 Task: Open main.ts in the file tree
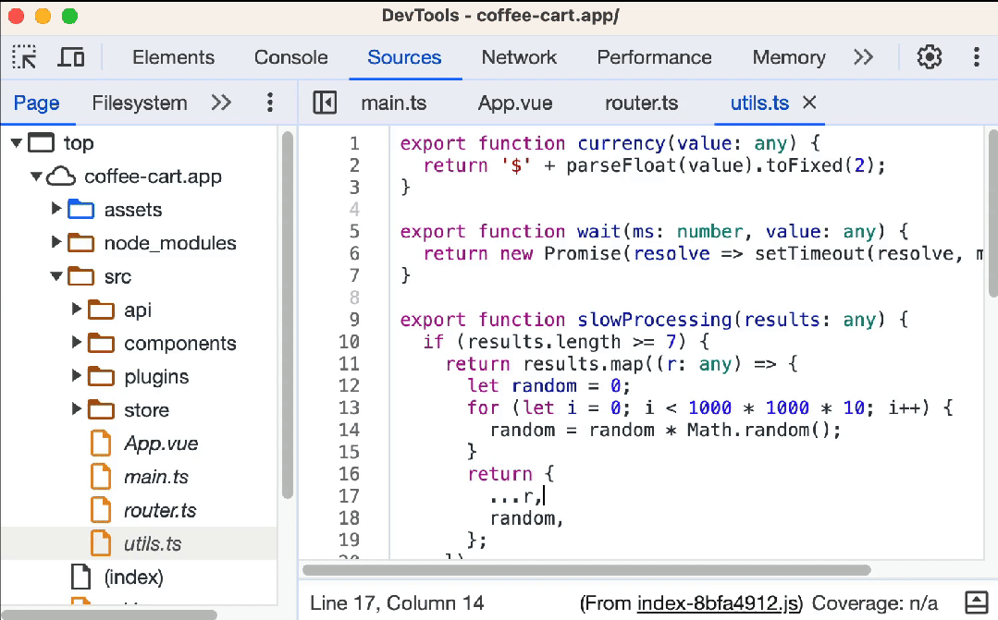coord(156,477)
